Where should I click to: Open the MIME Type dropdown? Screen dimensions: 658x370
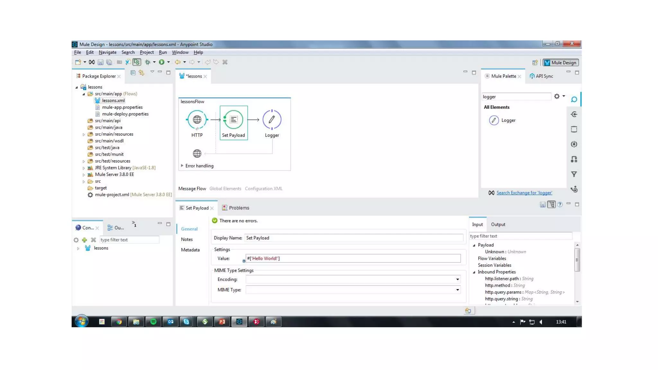[x=457, y=290]
